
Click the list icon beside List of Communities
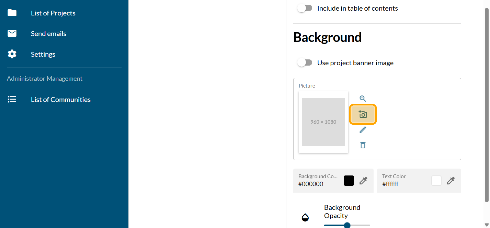click(12, 100)
